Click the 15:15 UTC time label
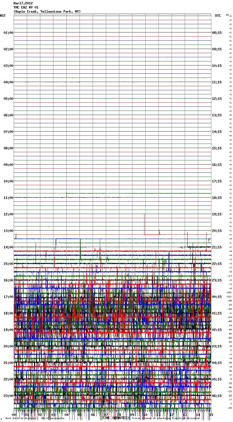The height and width of the screenshot is (422, 233). (217, 148)
